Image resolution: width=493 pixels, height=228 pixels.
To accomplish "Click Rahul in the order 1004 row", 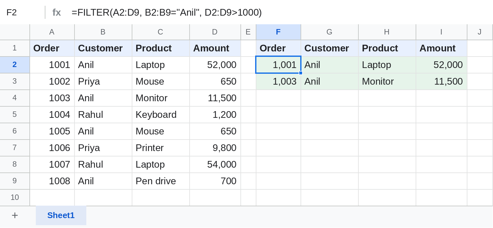I will (x=103, y=115).
